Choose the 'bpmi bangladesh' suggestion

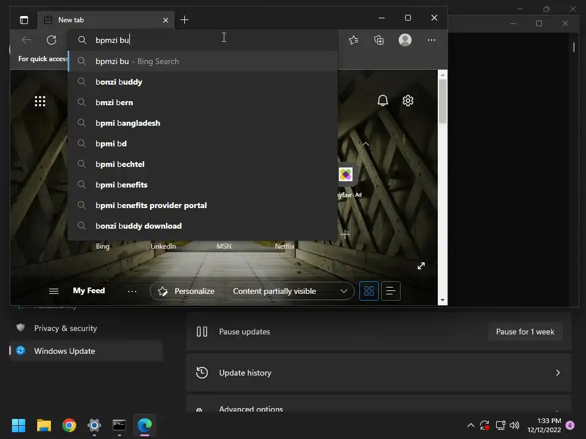(203, 123)
